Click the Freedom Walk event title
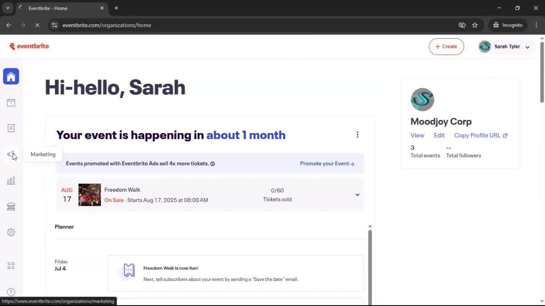545x306 pixels. click(122, 190)
